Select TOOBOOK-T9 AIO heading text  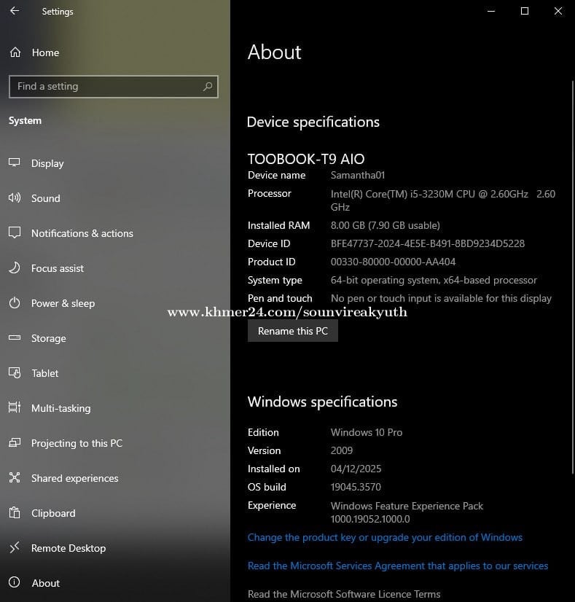tap(306, 159)
